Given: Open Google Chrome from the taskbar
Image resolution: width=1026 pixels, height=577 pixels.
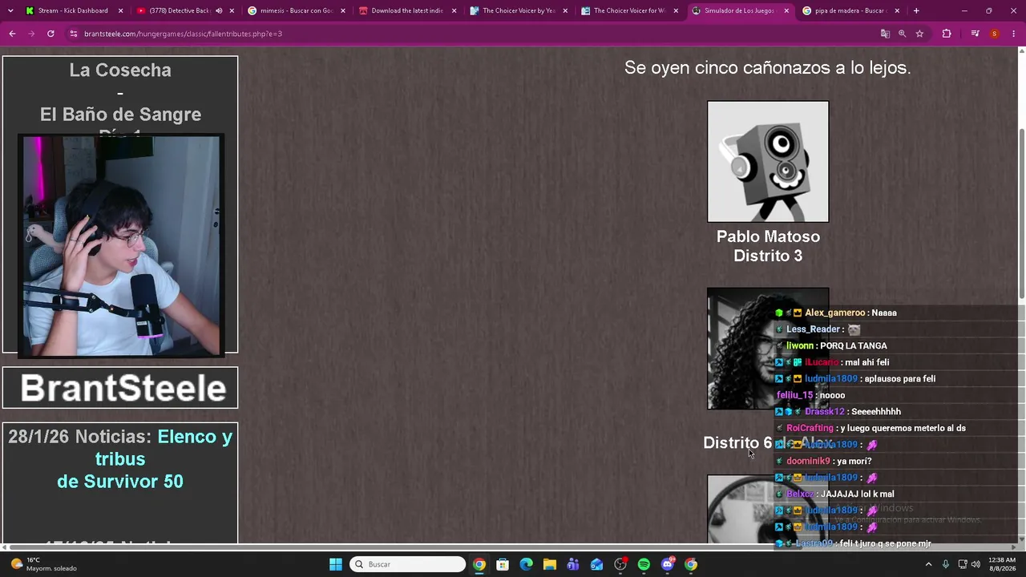Looking at the screenshot, I should pos(479,564).
